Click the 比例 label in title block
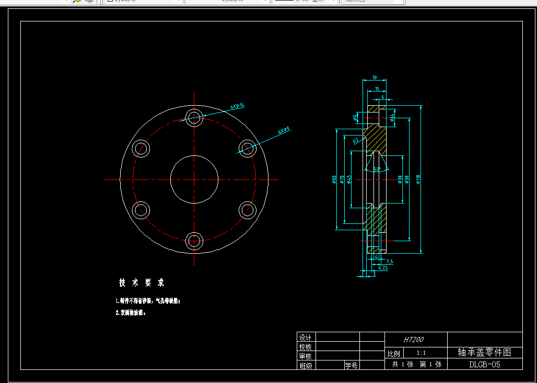The height and width of the screenshot is (383, 537). [393, 353]
